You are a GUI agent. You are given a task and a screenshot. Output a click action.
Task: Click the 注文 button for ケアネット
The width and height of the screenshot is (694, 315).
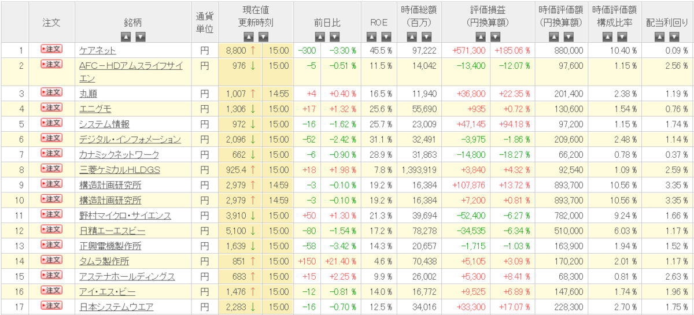(x=51, y=50)
